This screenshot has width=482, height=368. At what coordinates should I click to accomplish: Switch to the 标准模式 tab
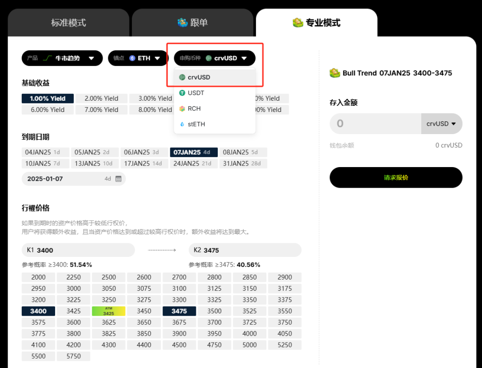(68, 23)
